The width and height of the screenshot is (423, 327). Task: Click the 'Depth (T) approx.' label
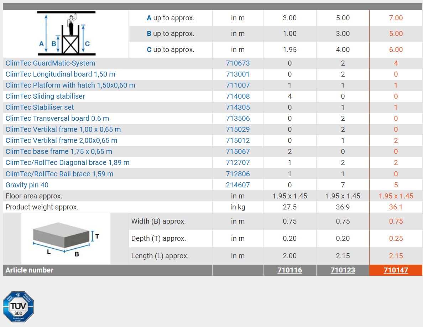159,239
